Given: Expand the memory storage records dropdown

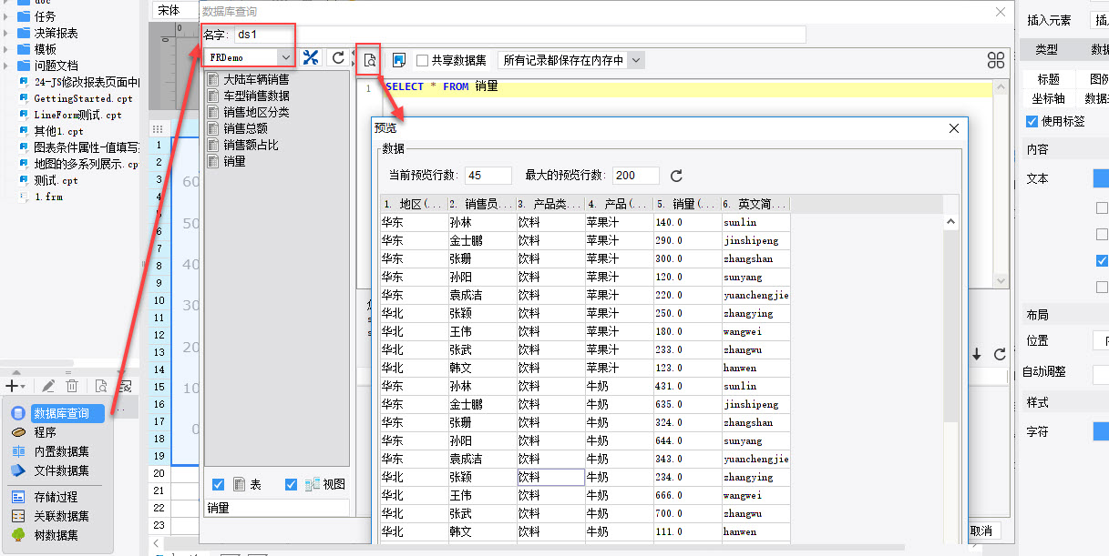Looking at the screenshot, I should point(571,60).
